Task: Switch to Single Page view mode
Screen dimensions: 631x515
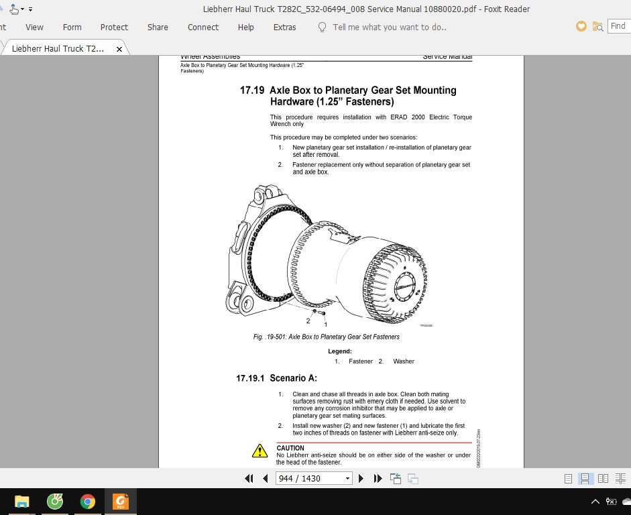Action: 567,478
